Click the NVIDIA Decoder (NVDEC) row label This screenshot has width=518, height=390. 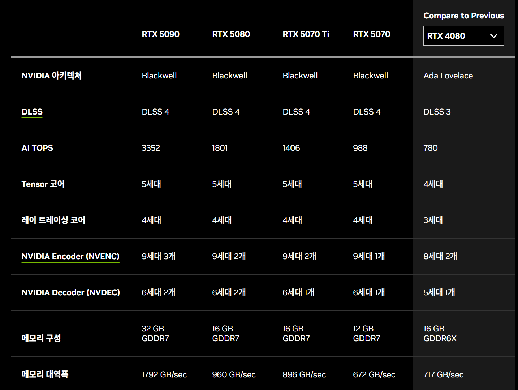[71, 292]
